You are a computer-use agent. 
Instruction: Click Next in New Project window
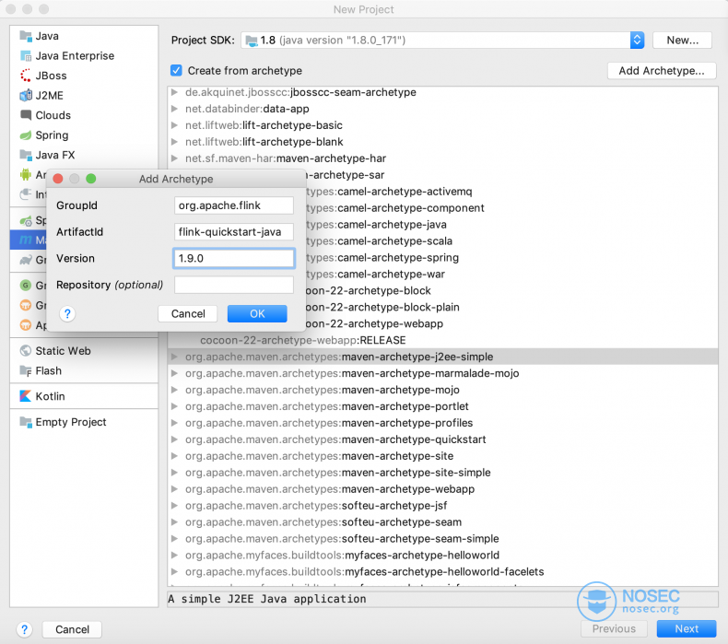(x=687, y=628)
